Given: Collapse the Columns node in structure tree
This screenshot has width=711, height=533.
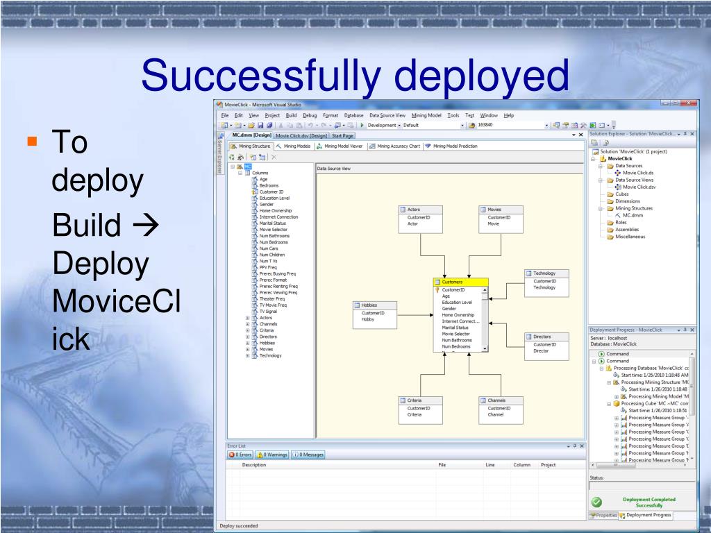Looking at the screenshot, I should (240, 173).
